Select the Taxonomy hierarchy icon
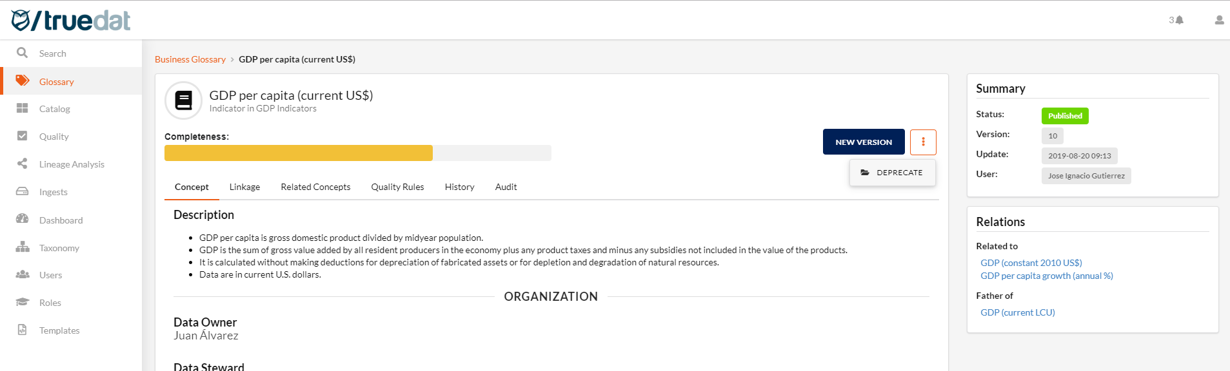This screenshot has width=1230, height=371. pyautogui.click(x=22, y=247)
